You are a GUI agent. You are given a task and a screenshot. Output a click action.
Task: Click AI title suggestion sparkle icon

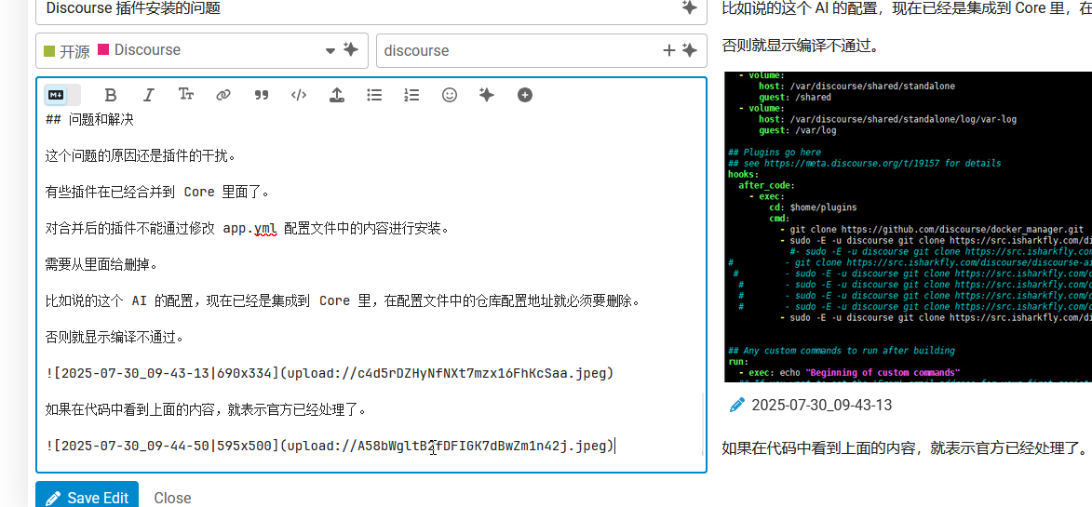coord(689,7)
